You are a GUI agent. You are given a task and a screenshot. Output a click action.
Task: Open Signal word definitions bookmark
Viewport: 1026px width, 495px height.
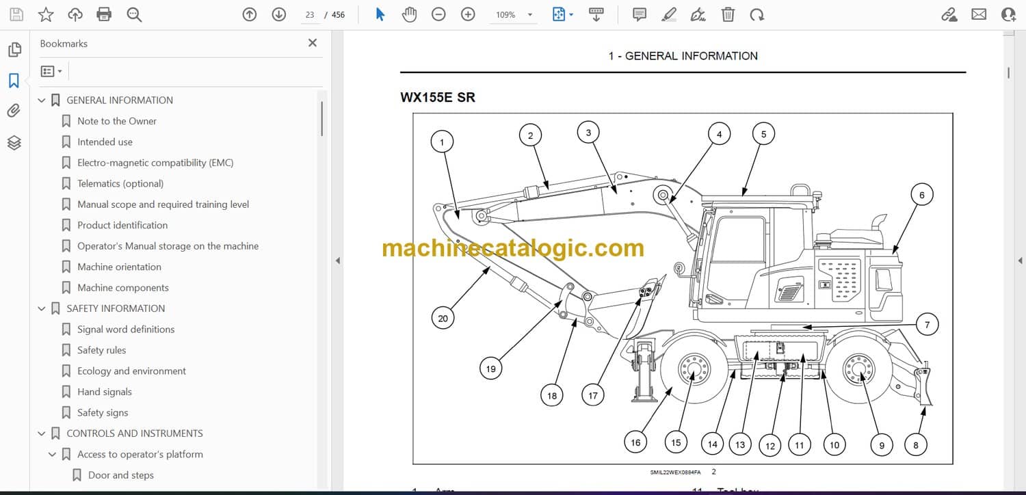coord(126,330)
